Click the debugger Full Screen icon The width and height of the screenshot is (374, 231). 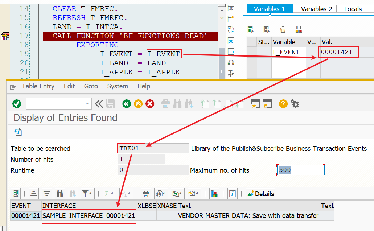point(231,41)
